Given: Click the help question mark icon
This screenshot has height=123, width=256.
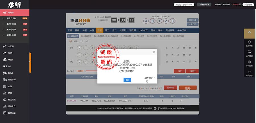Looking at the screenshot, I should click(71, 41).
